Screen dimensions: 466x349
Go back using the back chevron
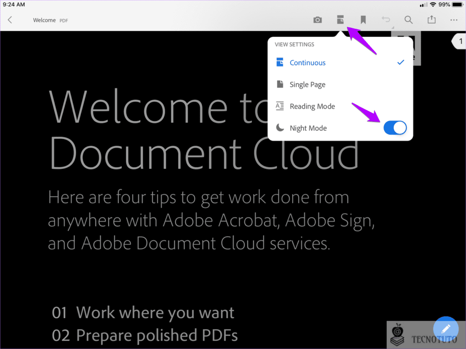[10, 20]
